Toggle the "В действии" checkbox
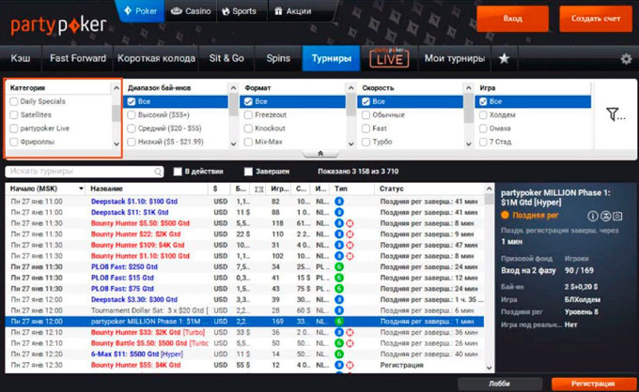639x392 pixels. [x=179, y=172]
